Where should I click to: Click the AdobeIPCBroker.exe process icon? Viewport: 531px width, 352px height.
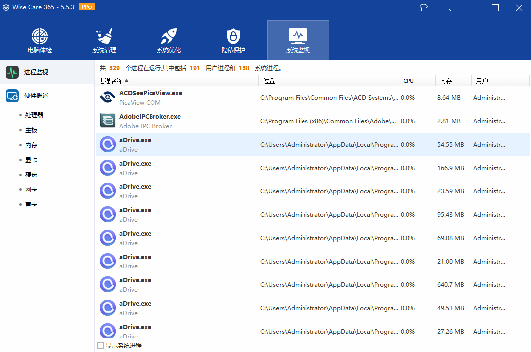108,121
